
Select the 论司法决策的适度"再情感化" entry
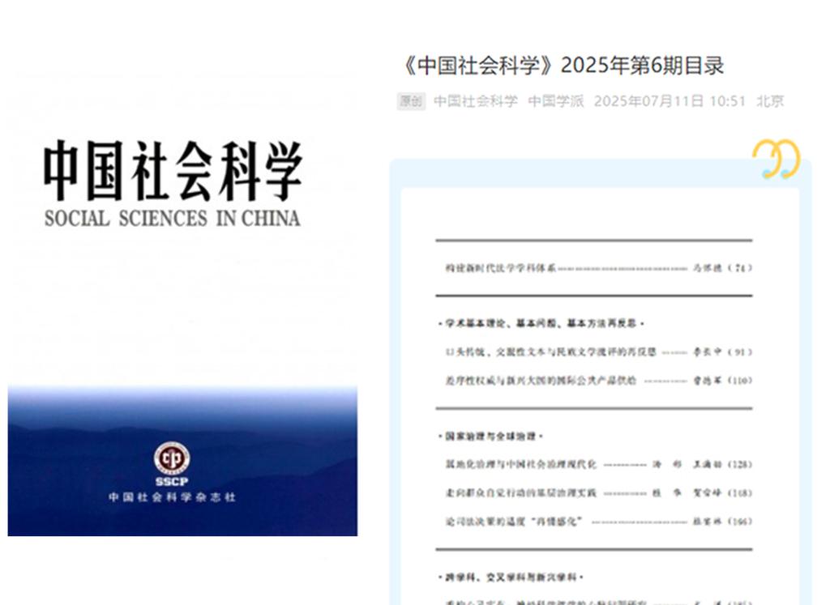click(x=515, y=522)
